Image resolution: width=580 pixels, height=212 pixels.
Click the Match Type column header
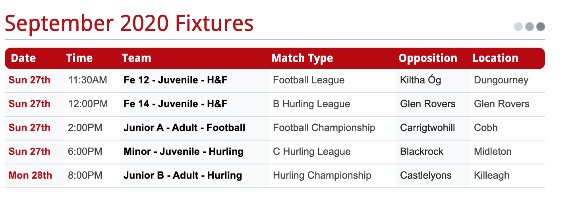coord(302,58)
